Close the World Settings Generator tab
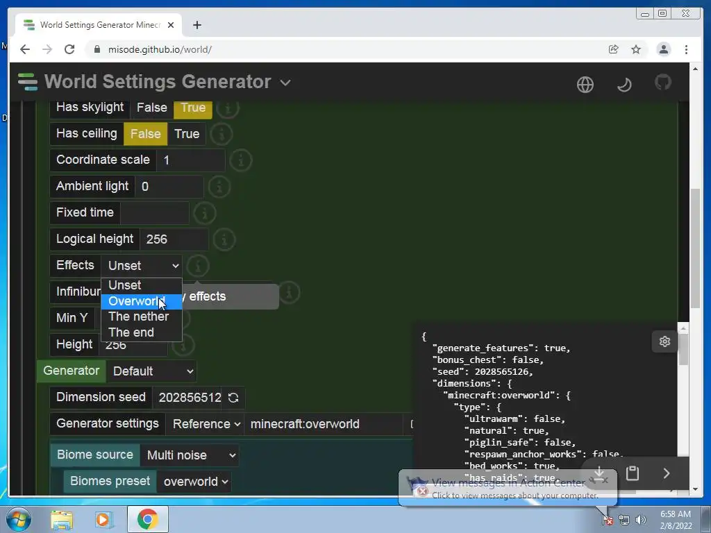 tap(171, 25)
